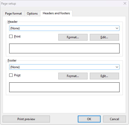Click the Footer preview box
Screen dimensions: 129x125
click(x=64, y=87)
